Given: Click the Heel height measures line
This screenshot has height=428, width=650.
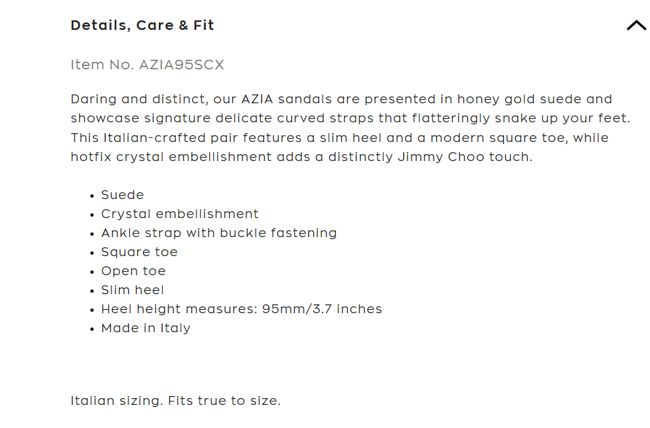Looking at the screenshot, I should (x=241, y=309).
